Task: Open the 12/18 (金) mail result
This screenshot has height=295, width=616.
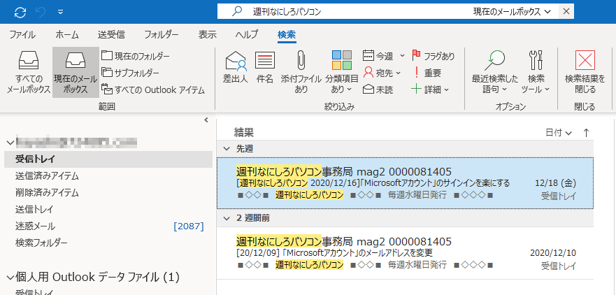Action: pos(405,183)
